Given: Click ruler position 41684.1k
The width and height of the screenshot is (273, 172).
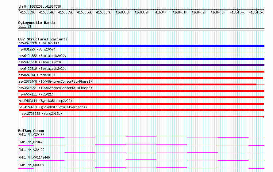Looking at the screenshot, I should pos(180,12).
